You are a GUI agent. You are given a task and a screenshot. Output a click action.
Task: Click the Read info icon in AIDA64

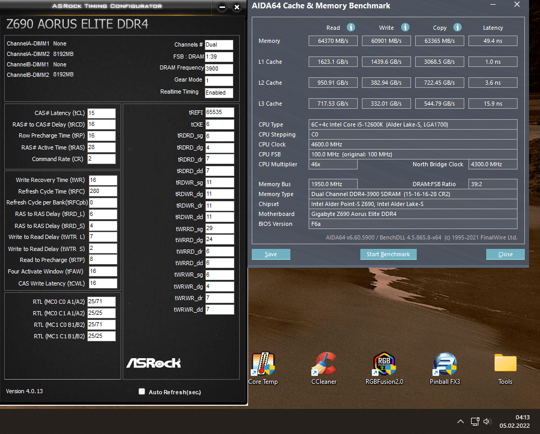350,27
